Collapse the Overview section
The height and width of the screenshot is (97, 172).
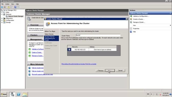tap(29, 25)
